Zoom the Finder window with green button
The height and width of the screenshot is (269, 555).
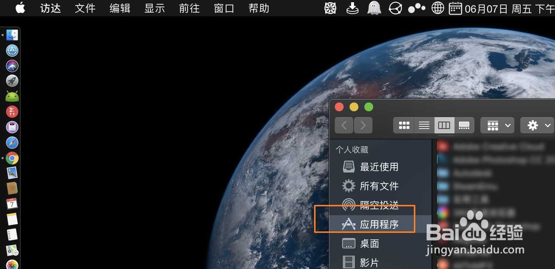[369, 107]
